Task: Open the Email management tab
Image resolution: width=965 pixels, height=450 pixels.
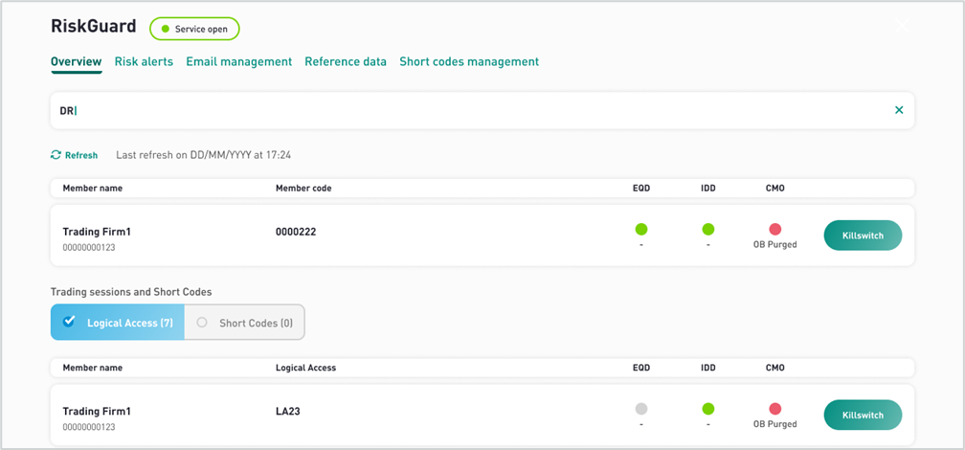Action: tap(238, 61)
